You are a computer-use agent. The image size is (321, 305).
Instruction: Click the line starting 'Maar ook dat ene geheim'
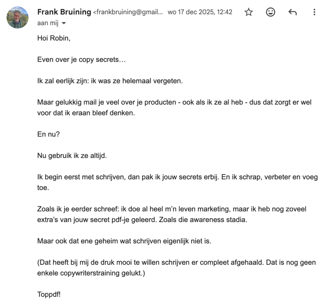[x=124, y=241]
